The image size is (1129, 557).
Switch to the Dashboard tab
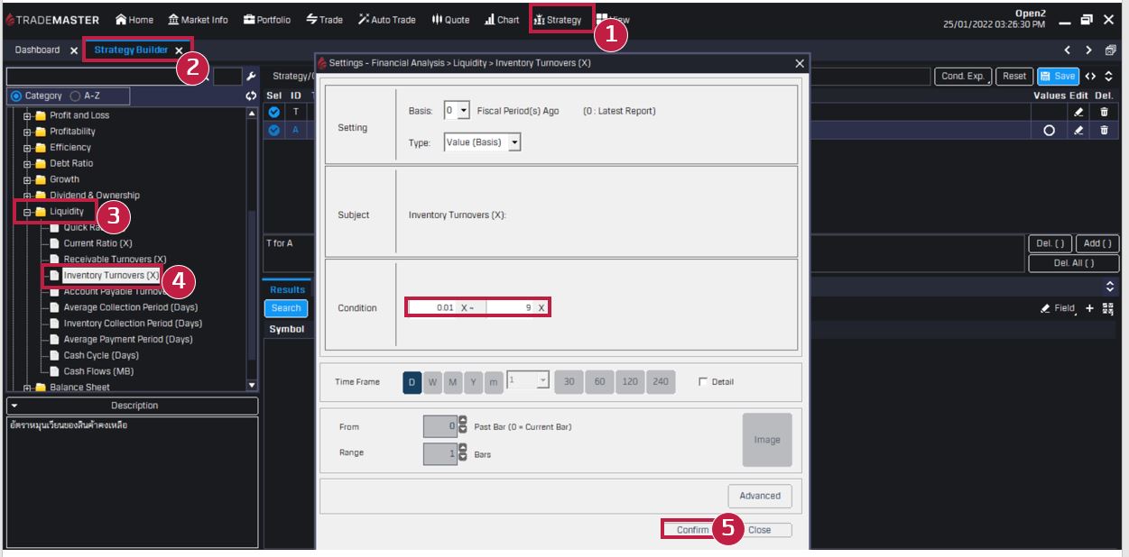tap(38, 50)
